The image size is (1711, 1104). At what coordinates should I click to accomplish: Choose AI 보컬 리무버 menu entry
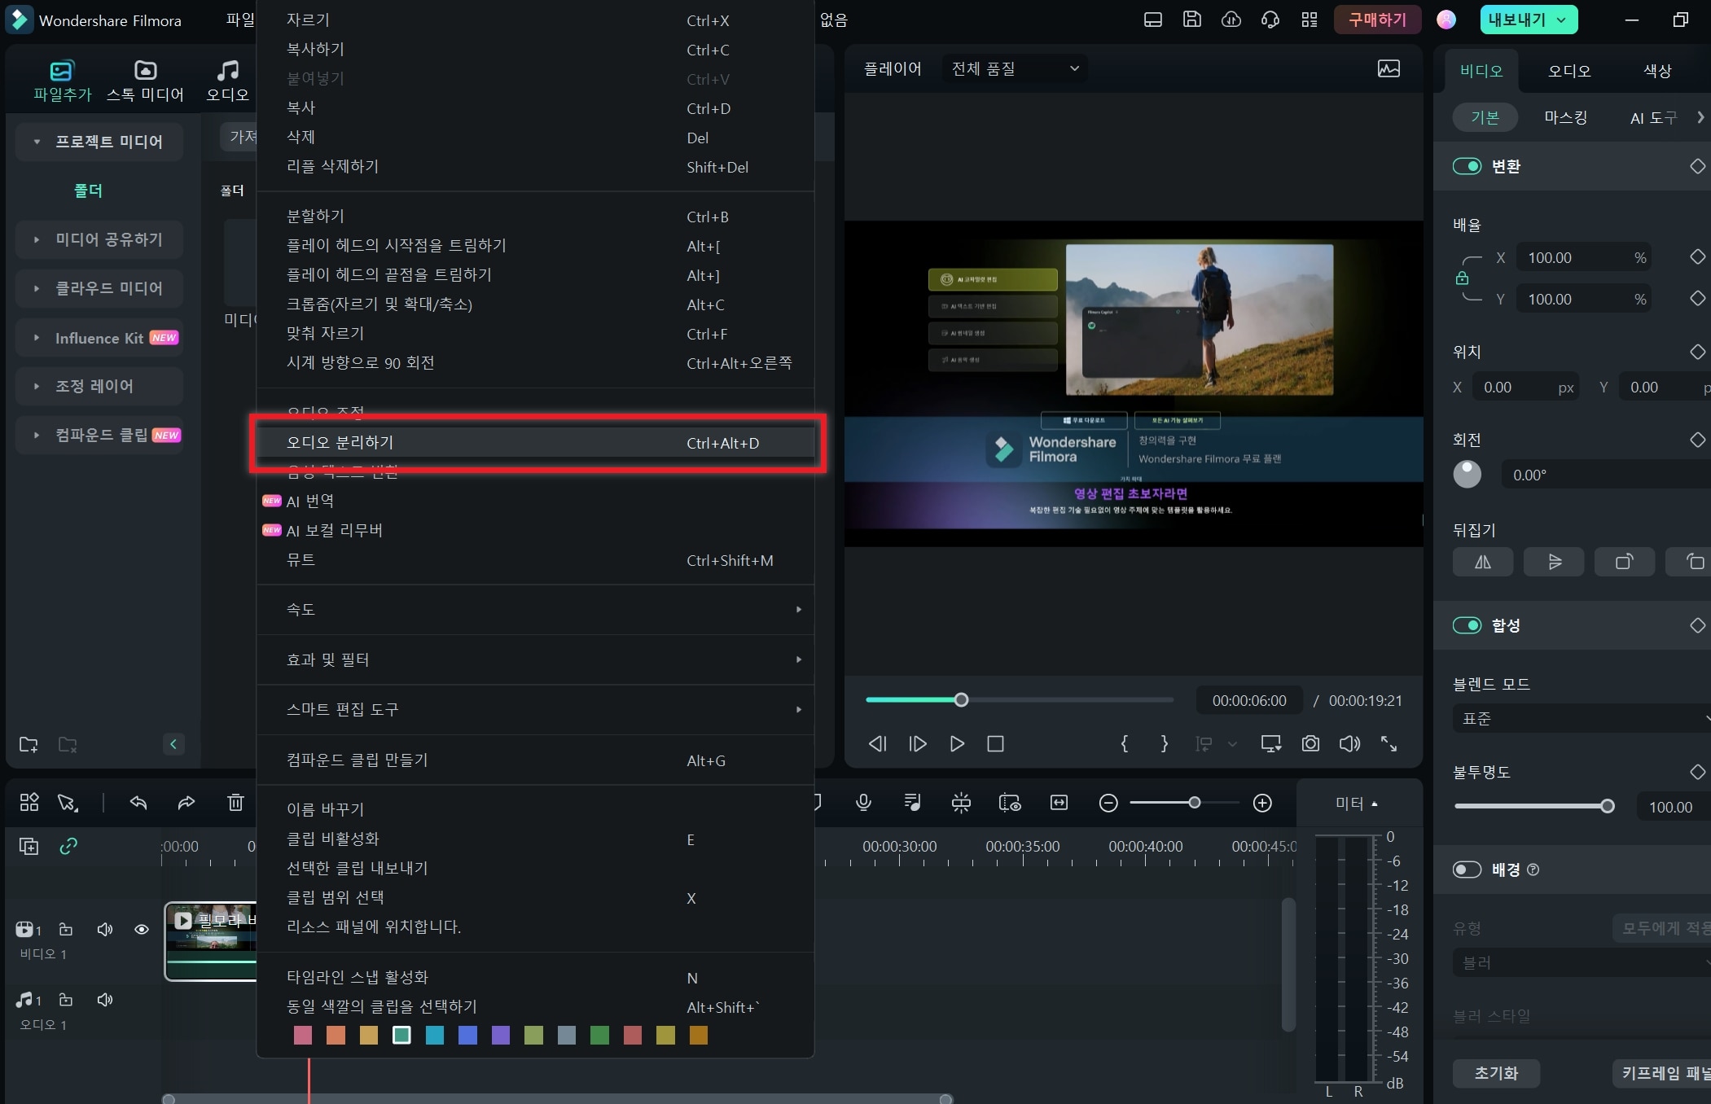[x=536, y=530]
